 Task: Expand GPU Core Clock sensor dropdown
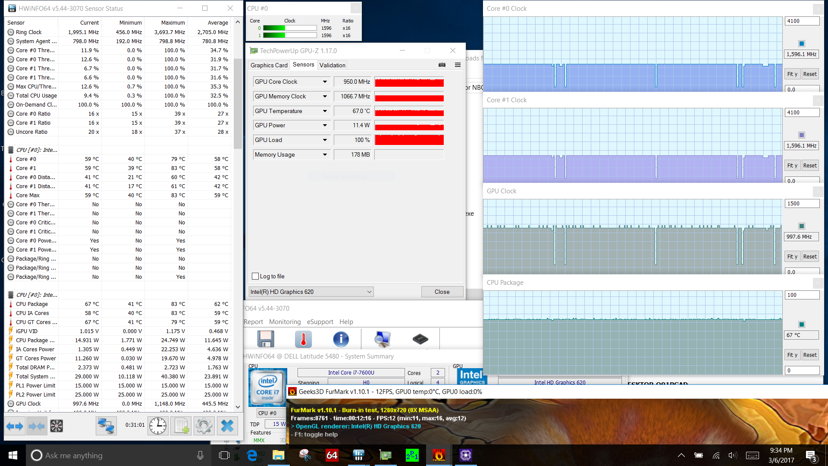[325, 82]
